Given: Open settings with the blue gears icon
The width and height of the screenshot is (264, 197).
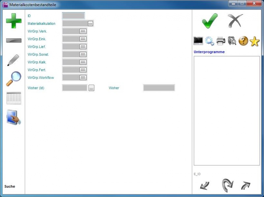Looking at the screenshot, I should (210, 41).
